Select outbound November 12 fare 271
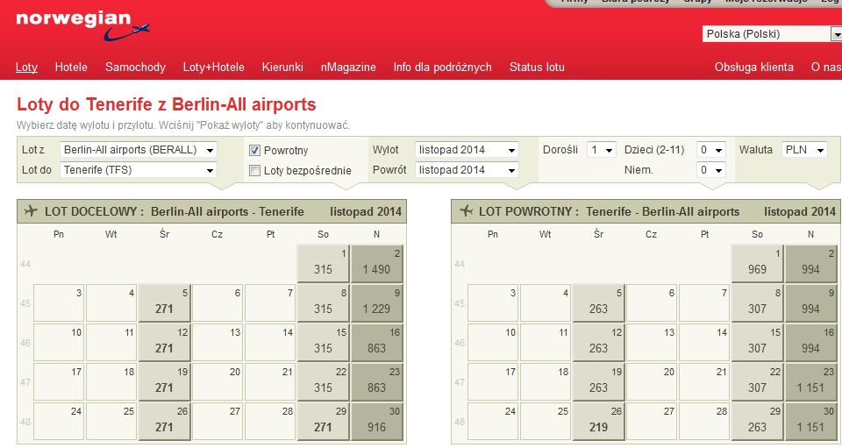This screenshot has height=448, width=842. pyautogui.click(x=164, y=343)
